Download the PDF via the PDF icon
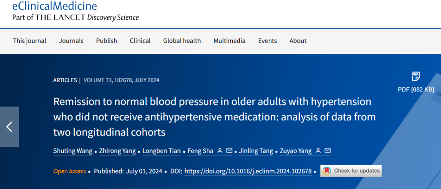Image resolution: width=441 pixels, height=189 pixels. coord(416,76)
